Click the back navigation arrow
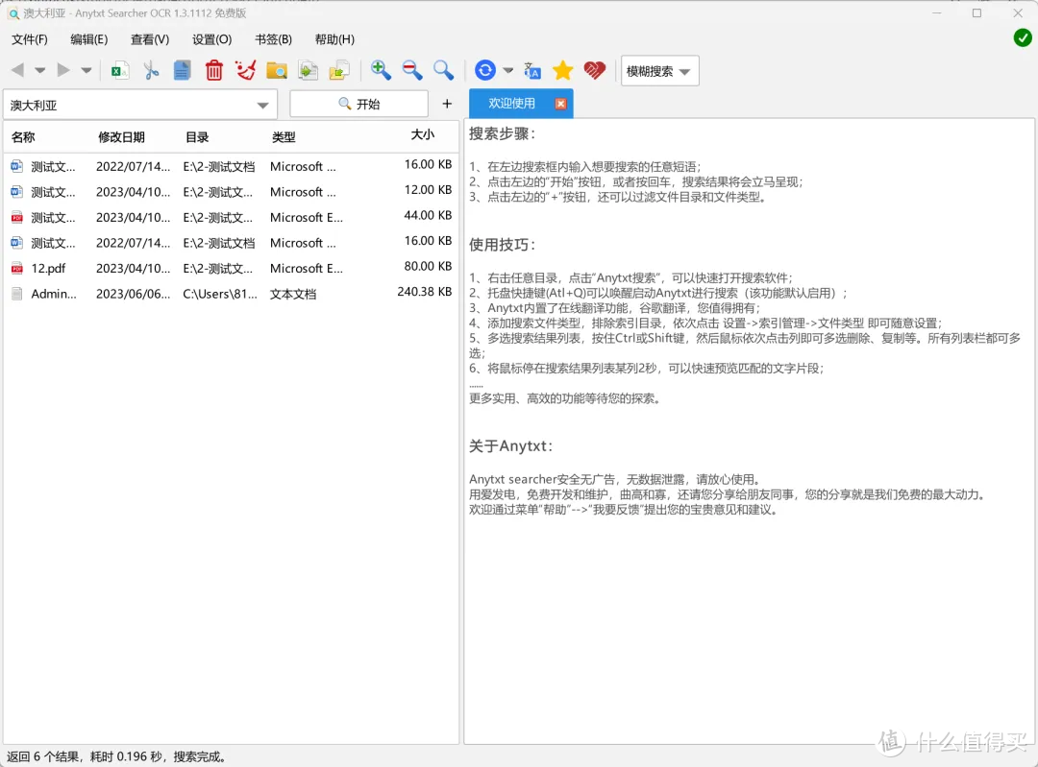 pos(18,70)
